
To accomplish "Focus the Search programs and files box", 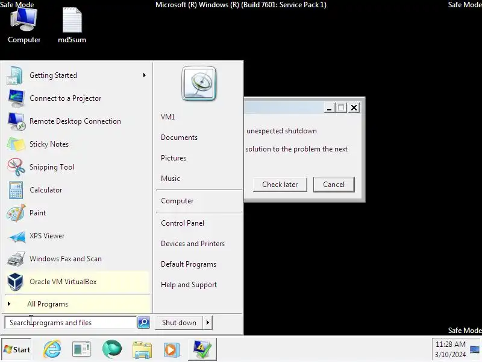I will tap(70, 323).
